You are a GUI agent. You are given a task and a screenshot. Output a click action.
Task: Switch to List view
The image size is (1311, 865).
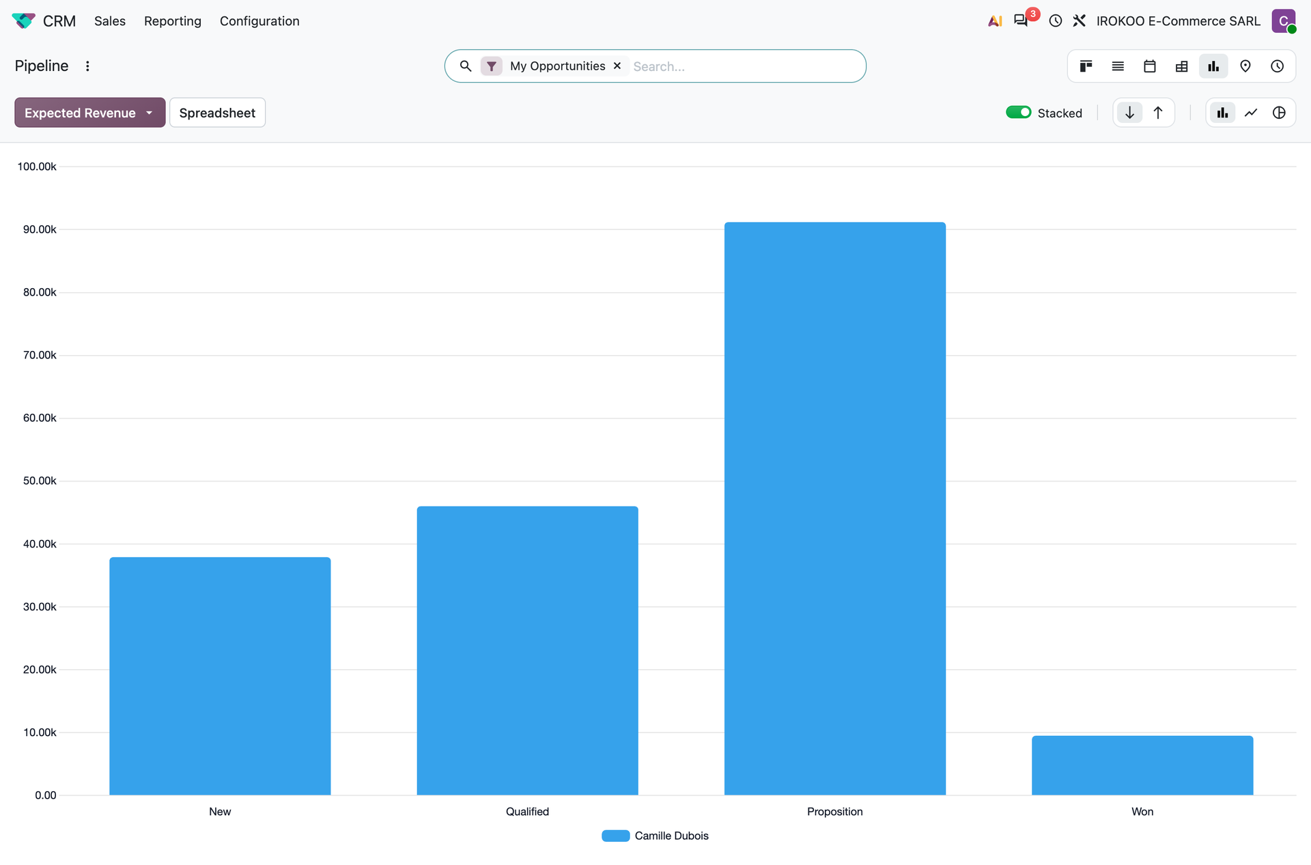pos(1118,66)
